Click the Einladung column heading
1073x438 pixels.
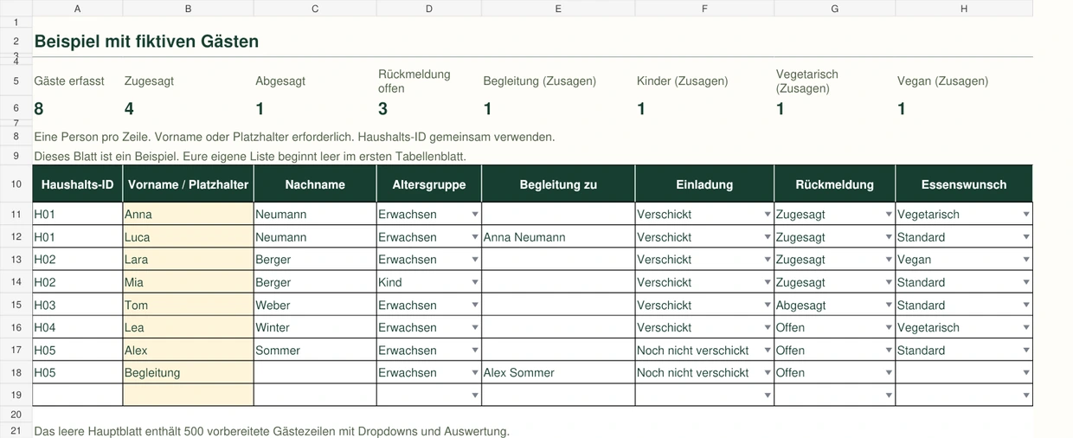704,184
